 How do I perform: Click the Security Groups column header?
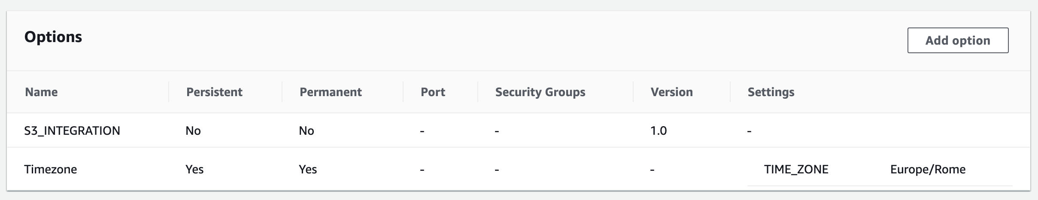click(x=540, y=92)
